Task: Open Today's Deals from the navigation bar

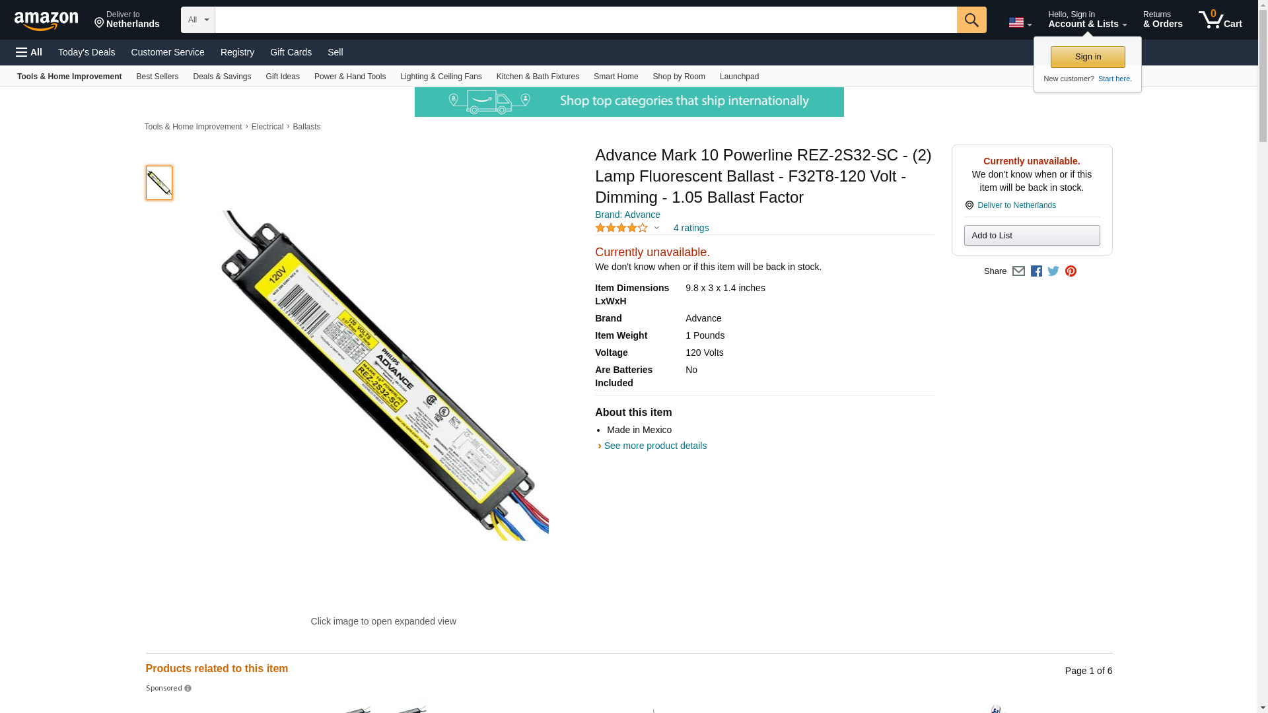Action: click(x=87, y=52)
